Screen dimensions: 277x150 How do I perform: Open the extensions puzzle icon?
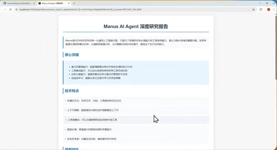[x=261, y=9]
